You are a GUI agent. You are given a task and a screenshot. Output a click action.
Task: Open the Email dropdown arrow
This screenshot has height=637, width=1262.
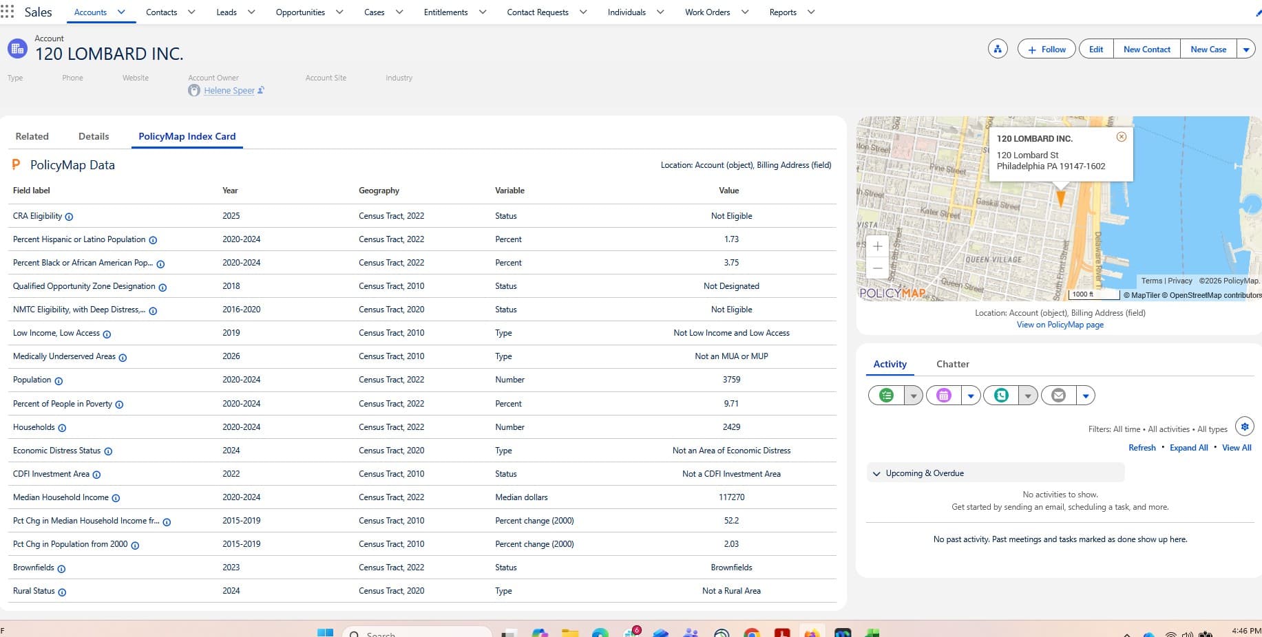[1086, 396]
